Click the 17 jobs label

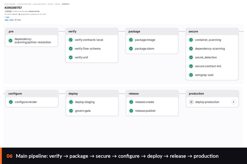pyautogui.click(x=18, y=20)
